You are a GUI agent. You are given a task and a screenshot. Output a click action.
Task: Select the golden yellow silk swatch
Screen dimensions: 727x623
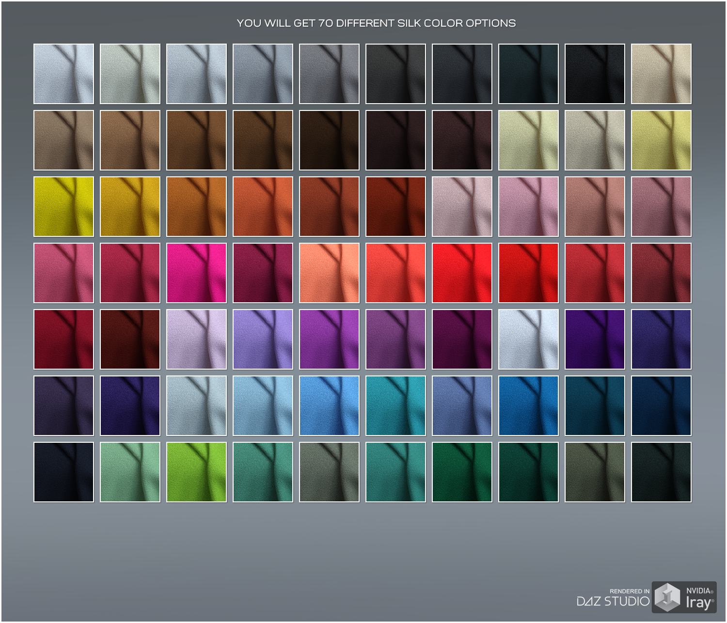point(130,206)
